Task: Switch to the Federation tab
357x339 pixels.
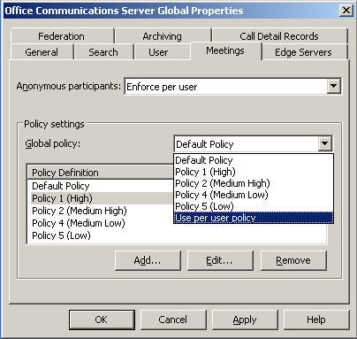Action: tap(62, 36)
